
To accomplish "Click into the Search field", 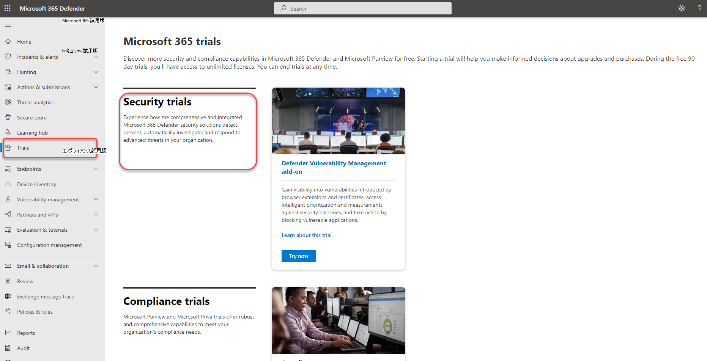I will (x=363, y=8).
